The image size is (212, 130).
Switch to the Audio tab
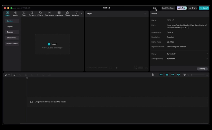16,14
